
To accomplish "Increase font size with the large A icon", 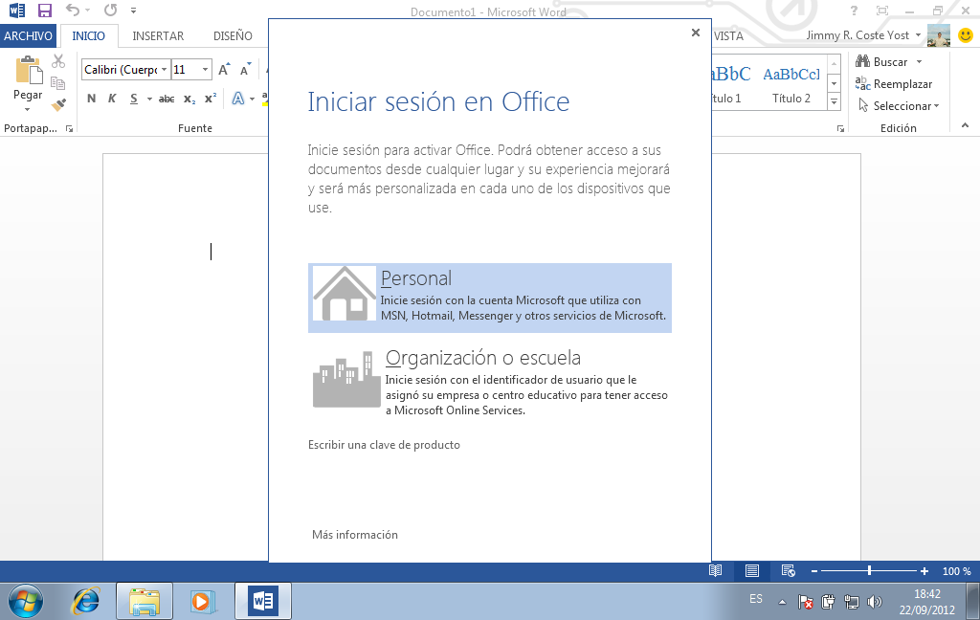I will pyautogui.click(x=224, y=70).
